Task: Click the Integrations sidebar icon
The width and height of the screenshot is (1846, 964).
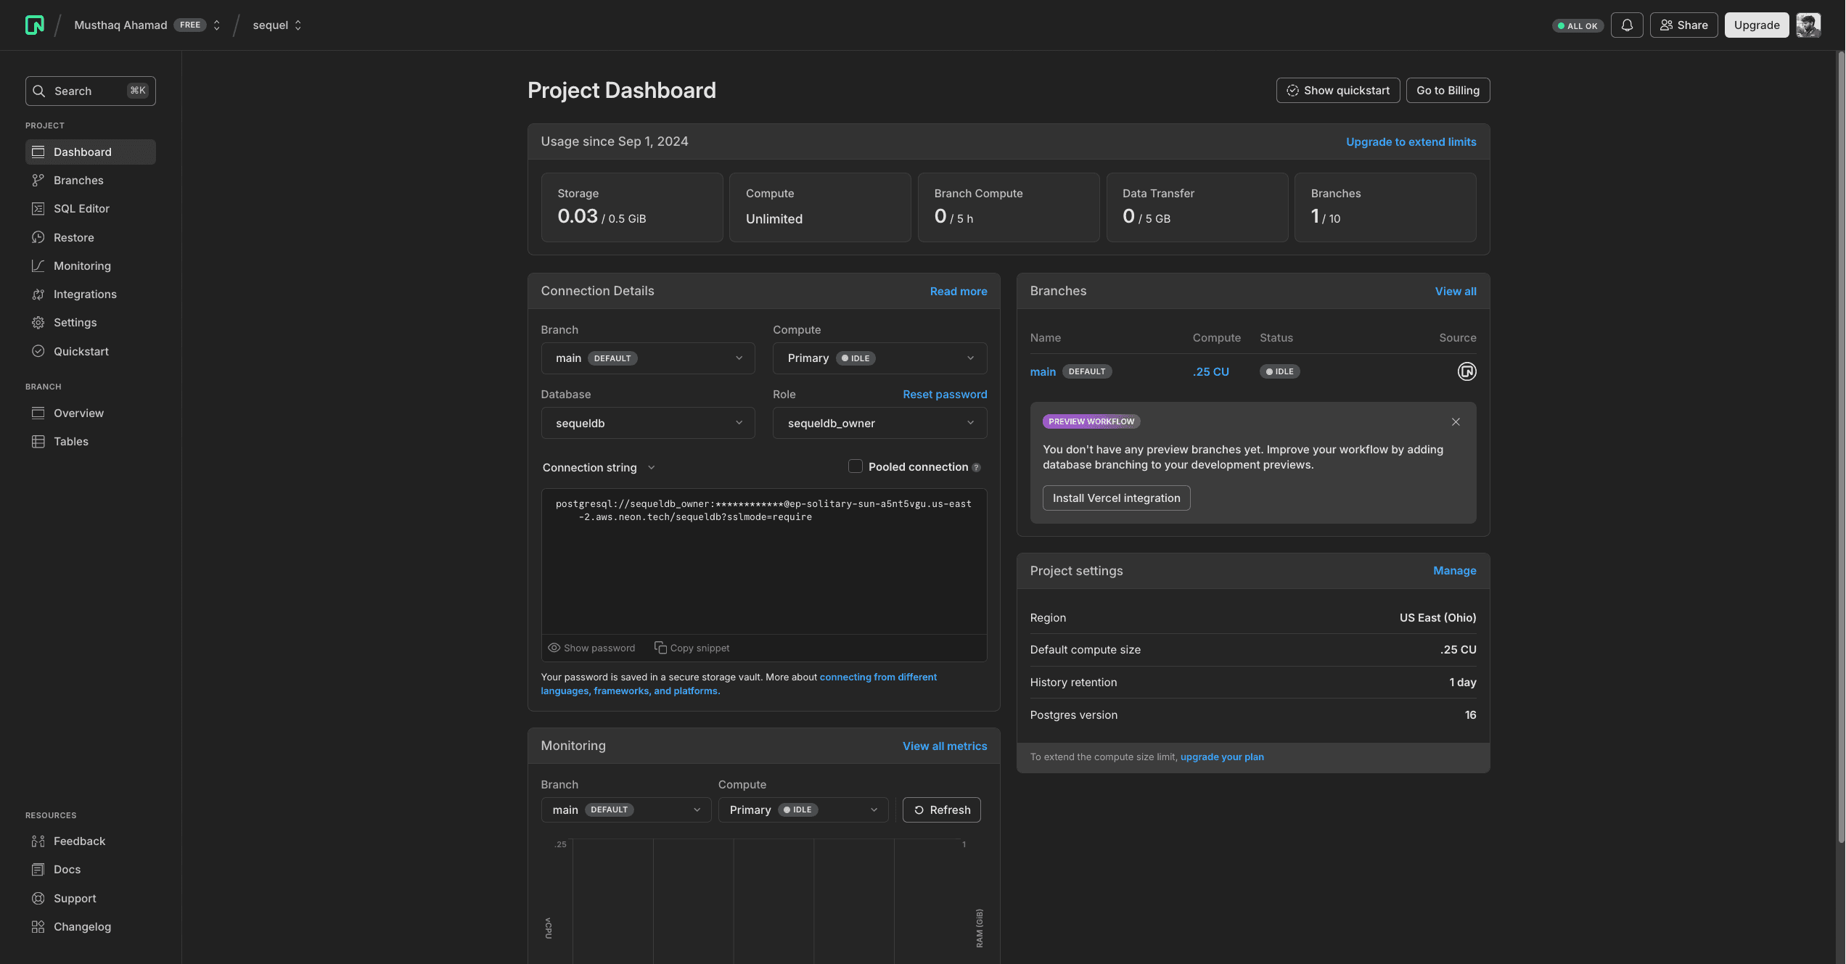Action: pyautogui.click(x=38, y=294)
